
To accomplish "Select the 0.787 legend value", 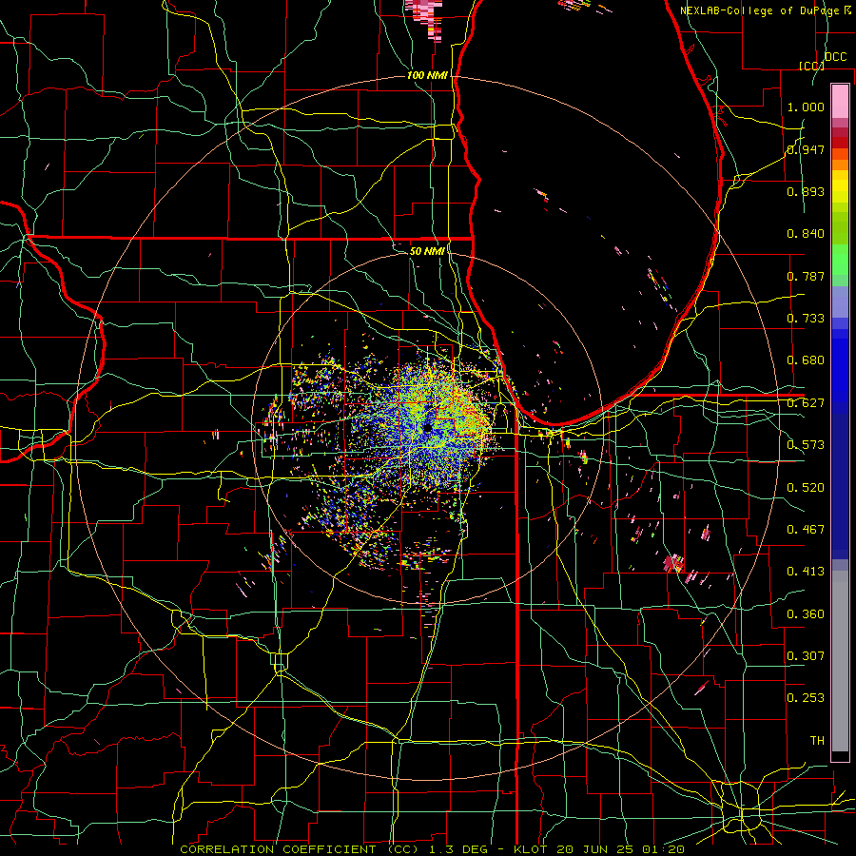I will pyautogui.click(x=806, y=276).
